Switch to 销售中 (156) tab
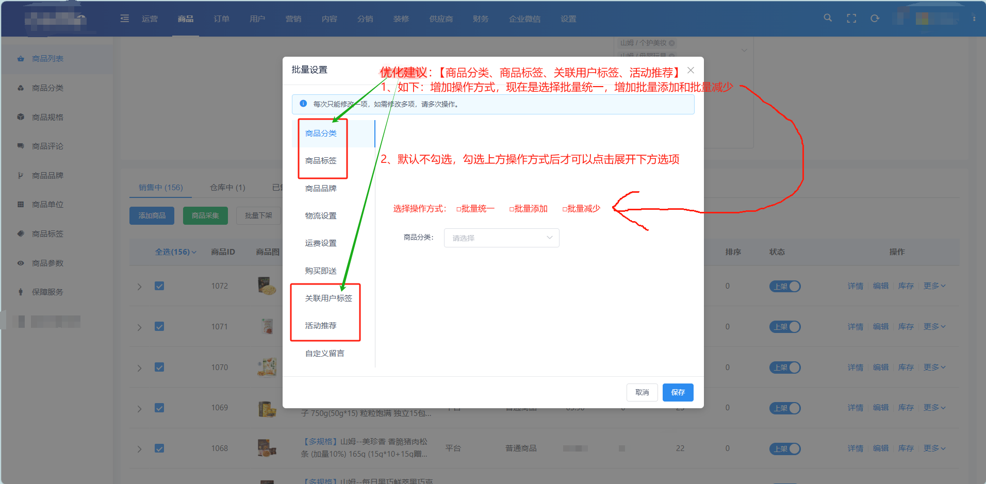This screenshot has height=484, width=986. (x=160, y=187)
